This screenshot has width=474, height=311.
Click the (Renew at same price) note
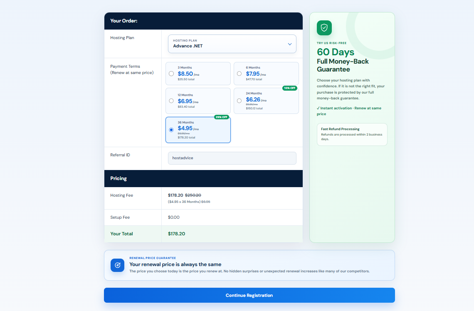coord(132,72)
